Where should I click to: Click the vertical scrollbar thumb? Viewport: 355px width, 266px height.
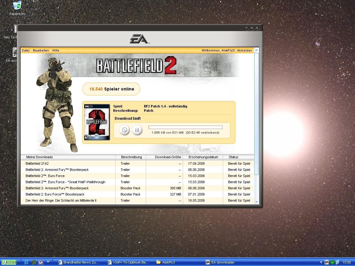pyautogui.click(x=256, y=114)
